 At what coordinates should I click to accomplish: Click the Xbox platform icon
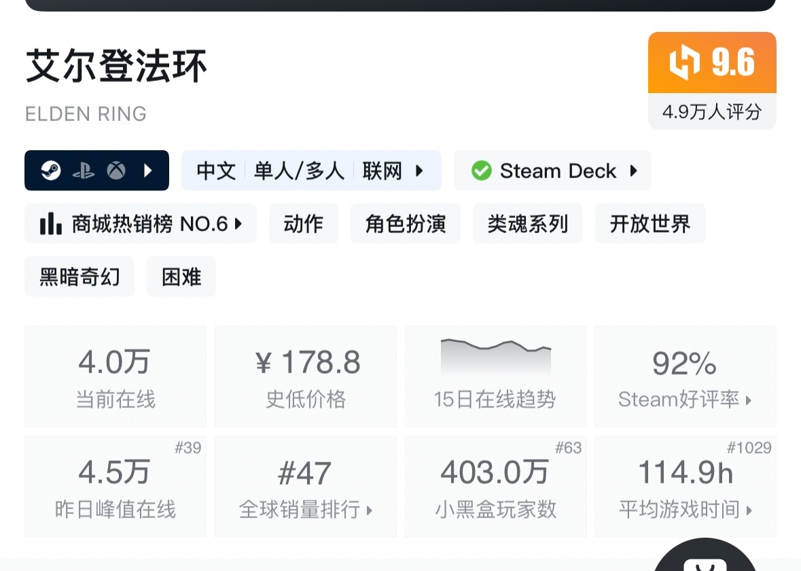pos(116,170)
